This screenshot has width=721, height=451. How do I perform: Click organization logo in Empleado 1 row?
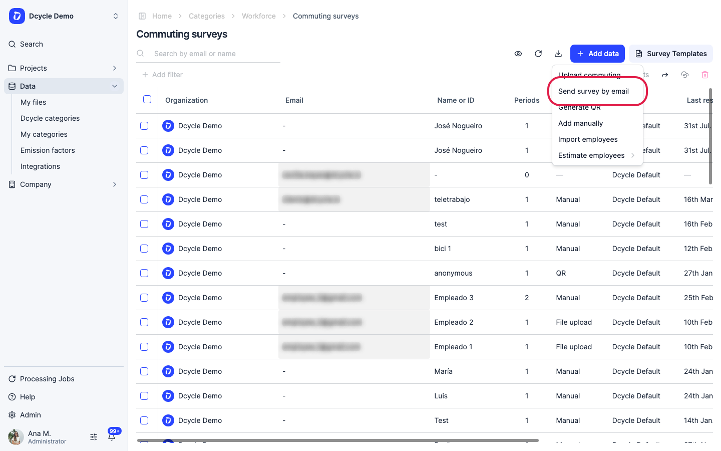click(168, 347)
